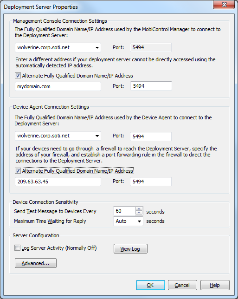This screenshot has width=238, height=299.
Task: Close the Deployment Server Properties dialog
Action: click(224, 5)
